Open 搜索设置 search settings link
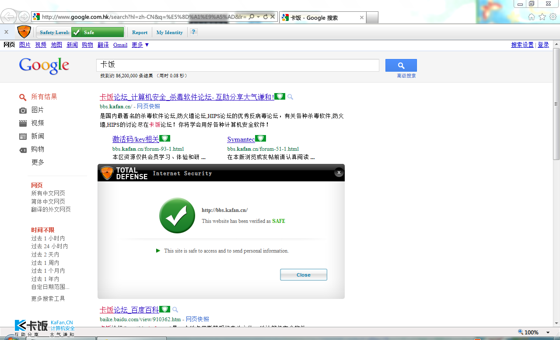The height and width of the screenshot is (340, 560). (x=522, y=45)
